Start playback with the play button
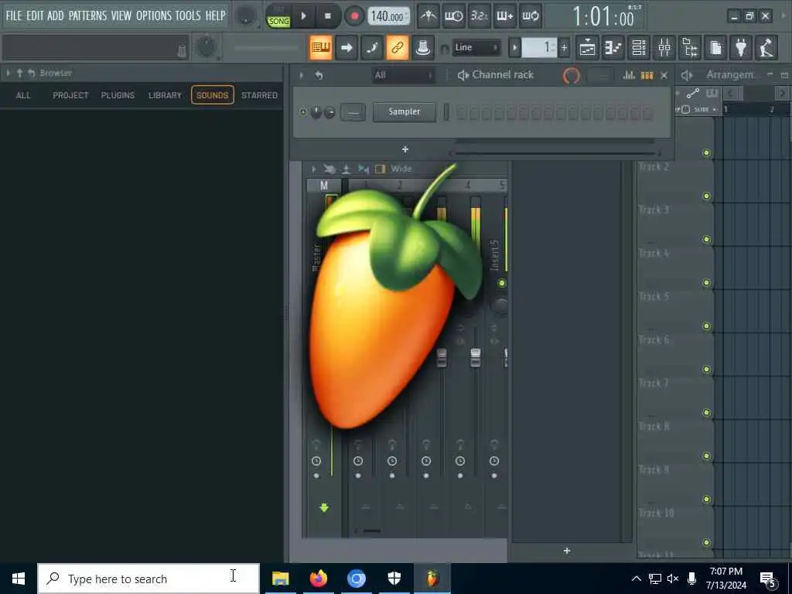The width and height of the screenshot is (792, 594). pos(303,16)
